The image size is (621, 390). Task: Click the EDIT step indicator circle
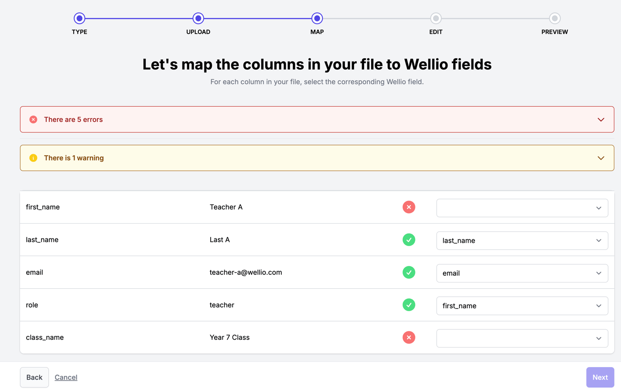pyautogui.click(x=435, y=18)
